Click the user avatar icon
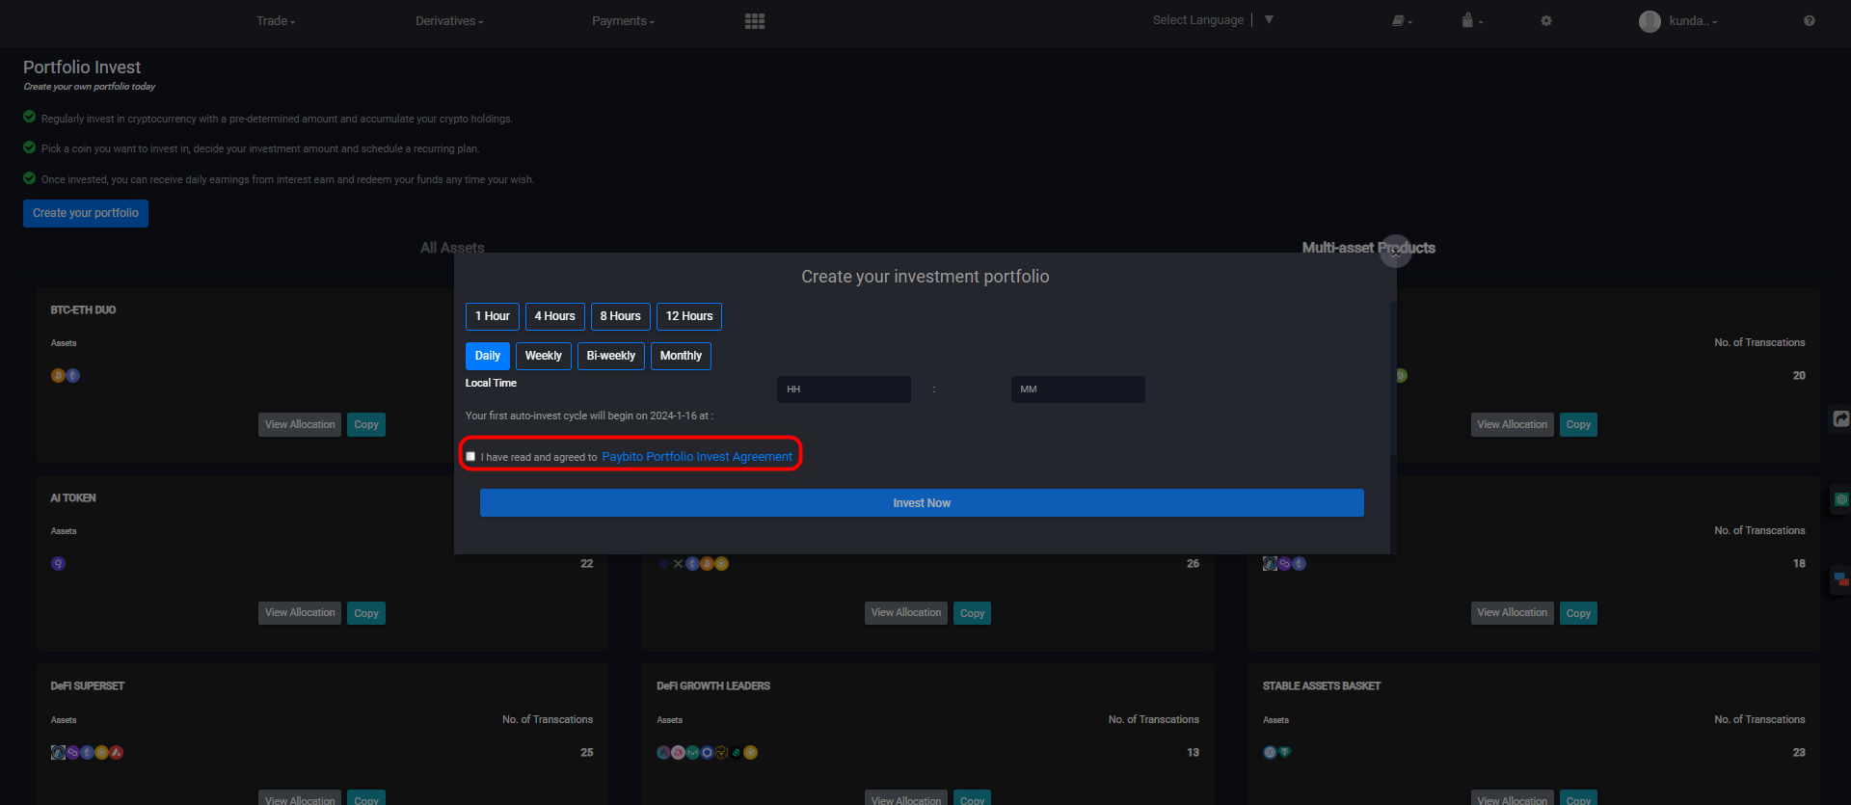1851x805 pixels. (x=1650, y=21)
